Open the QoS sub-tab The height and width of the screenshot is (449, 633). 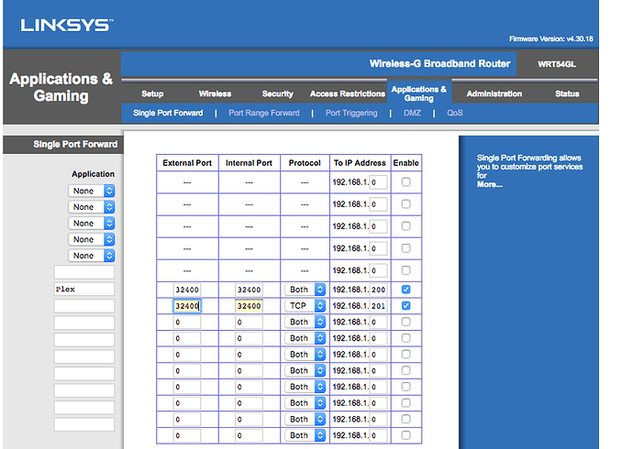click(454, 113)
